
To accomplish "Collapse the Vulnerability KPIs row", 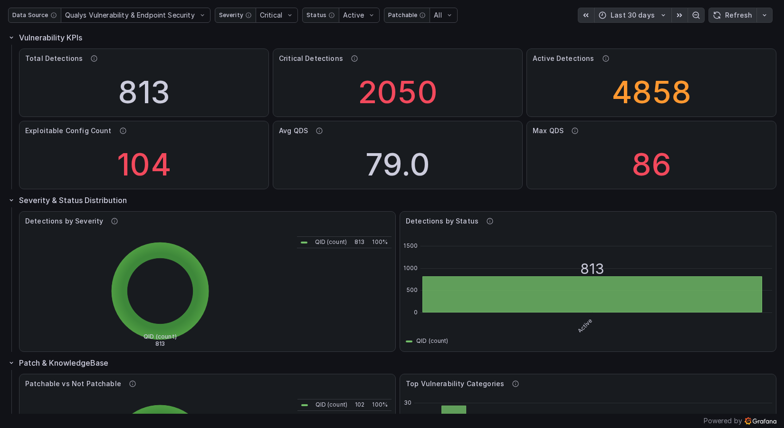I will point(11,38).
